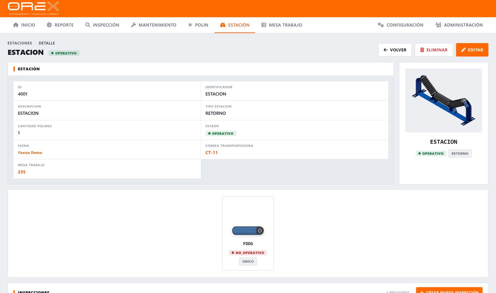Open the Faena Demo link
Image resolution: width=496 pixels, height=293 pixels.
click(30, 153)
